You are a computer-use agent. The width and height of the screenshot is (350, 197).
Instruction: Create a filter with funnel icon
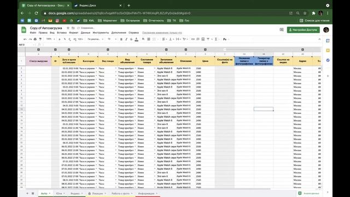208,39
